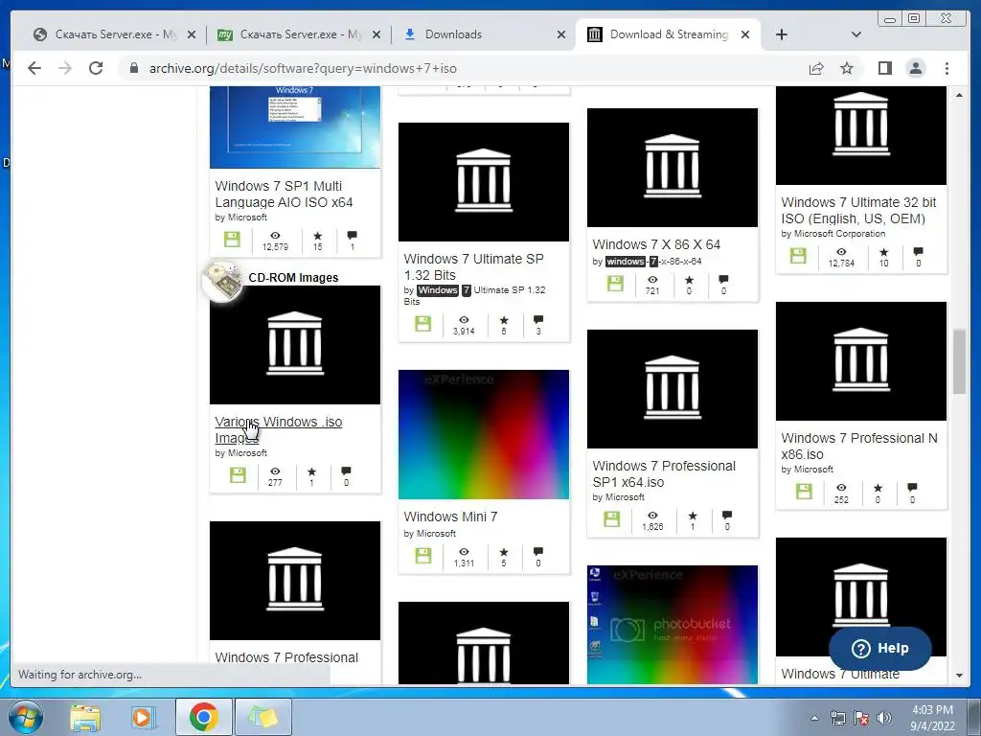Click the scrollbar up arrow
The width and height of the screenshot is (981, 736).
(x=959, y=95)
